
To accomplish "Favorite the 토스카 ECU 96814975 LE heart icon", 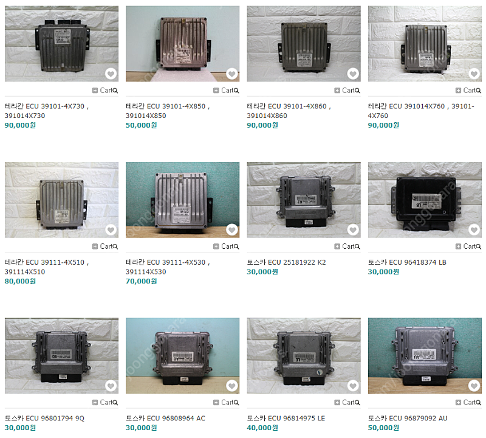I will pyautogui.click(x=353, y=386).
